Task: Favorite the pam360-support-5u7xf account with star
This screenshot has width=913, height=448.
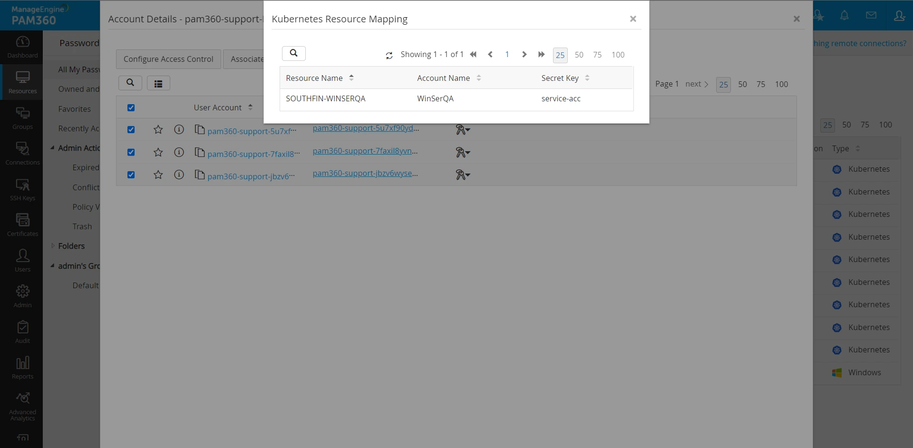Action: point(158,129)
